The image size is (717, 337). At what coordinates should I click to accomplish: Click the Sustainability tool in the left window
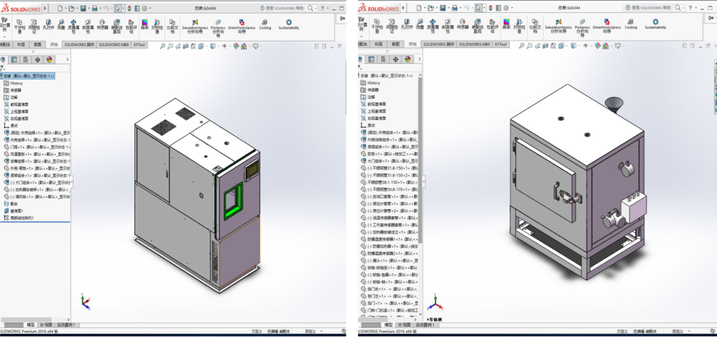(x=289, y=24)
